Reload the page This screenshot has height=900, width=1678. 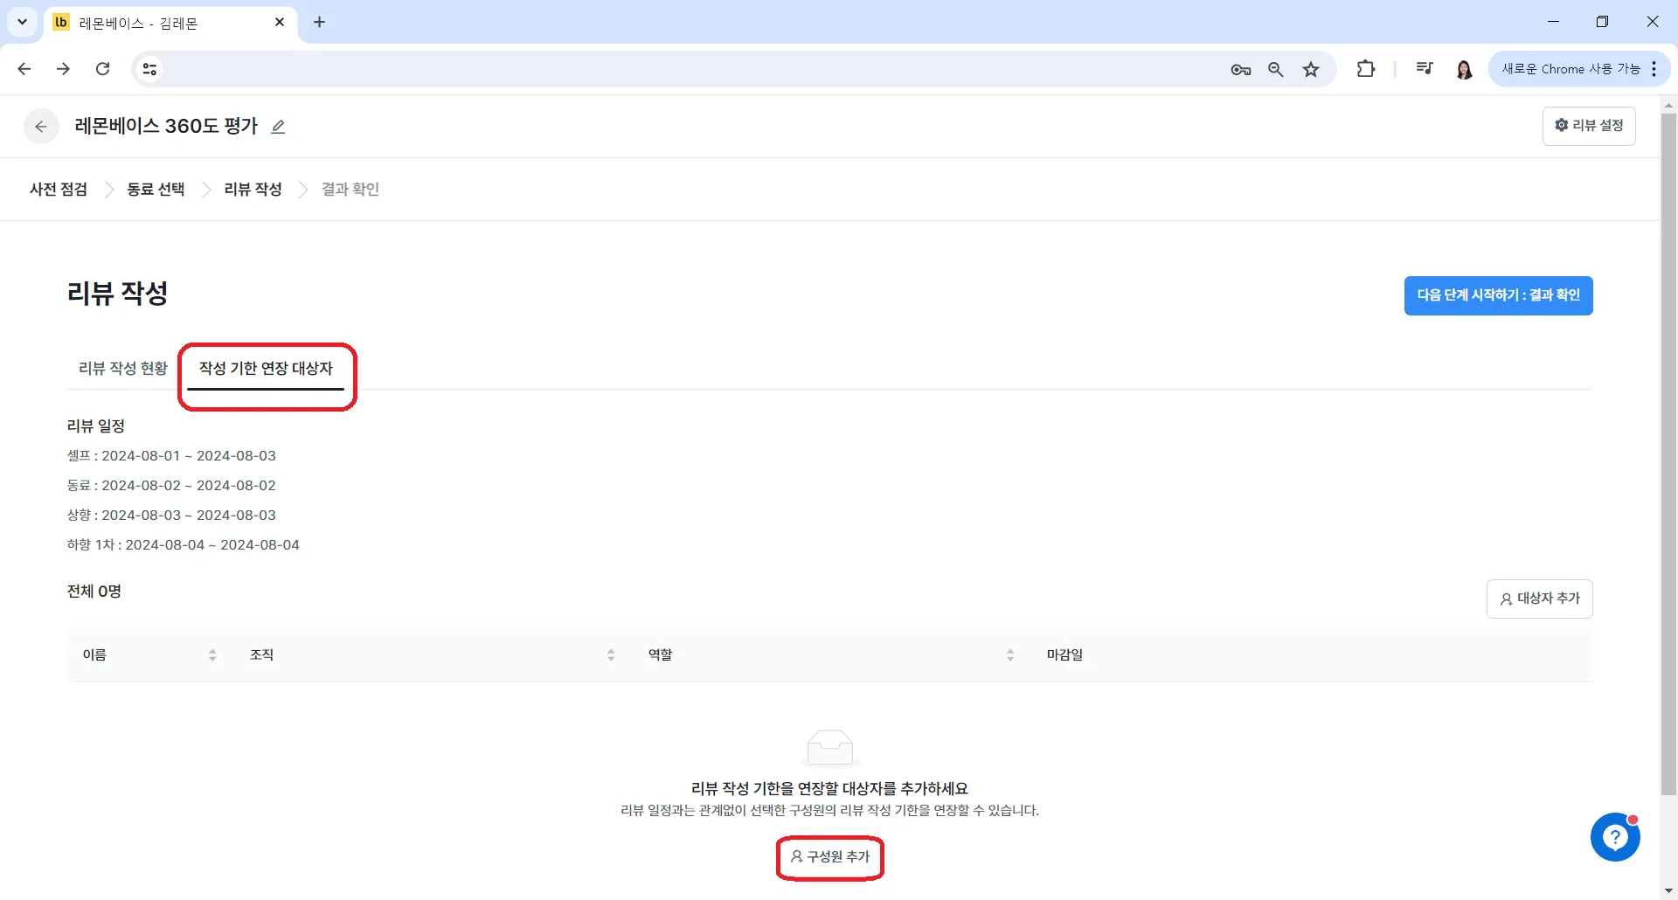pyautogui.click(x=102, y=69)
